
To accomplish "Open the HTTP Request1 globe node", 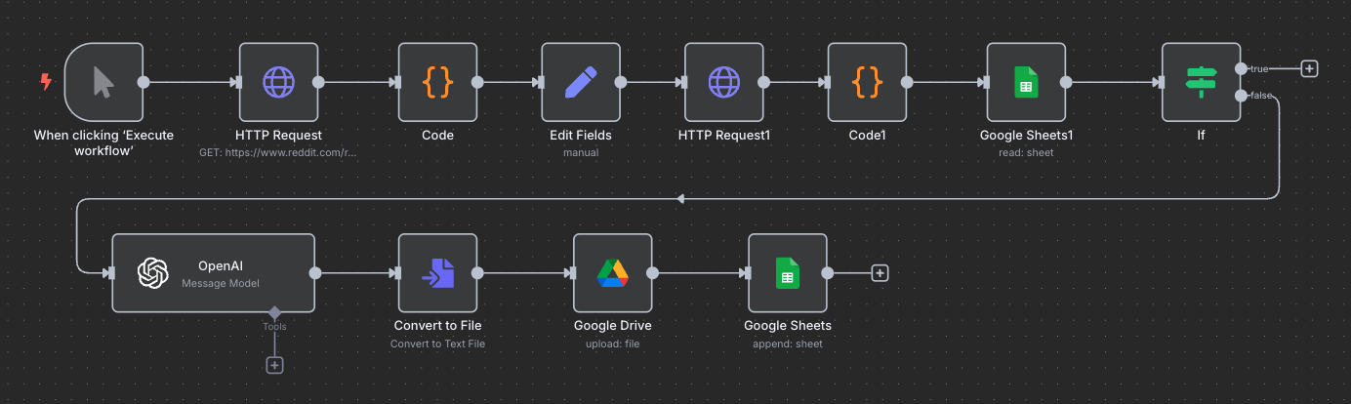I will (x=724, y=82).
